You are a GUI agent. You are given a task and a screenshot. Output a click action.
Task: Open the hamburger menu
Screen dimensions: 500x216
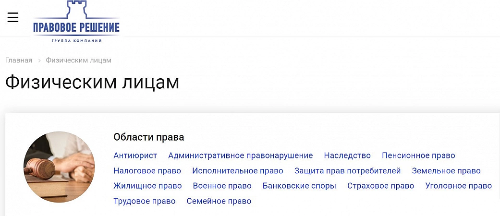13,18
